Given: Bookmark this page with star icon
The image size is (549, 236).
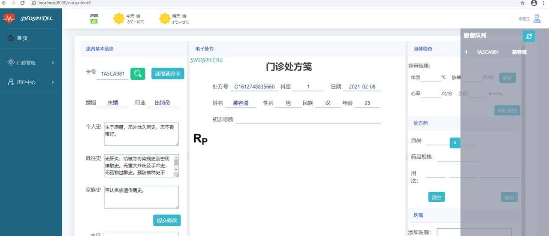Looking at the screenshot, I should [522, 3].
